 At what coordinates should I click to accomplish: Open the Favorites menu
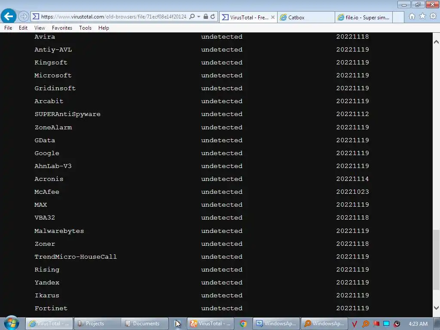62,28
